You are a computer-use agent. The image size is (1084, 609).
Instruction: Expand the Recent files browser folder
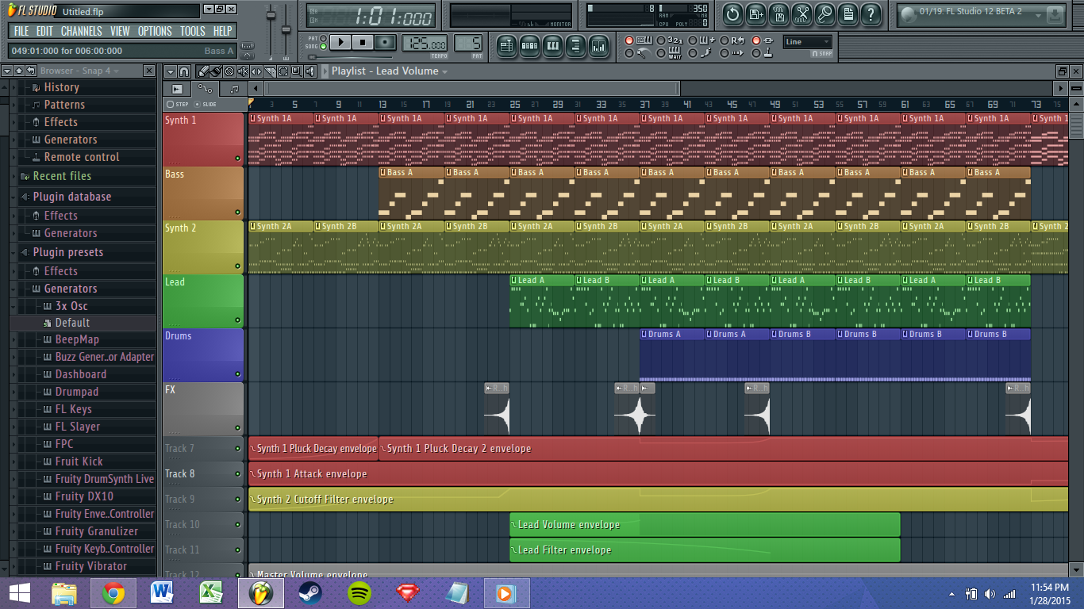62,176
